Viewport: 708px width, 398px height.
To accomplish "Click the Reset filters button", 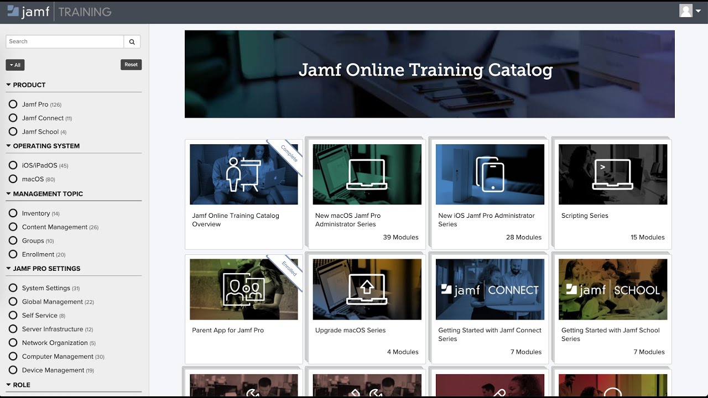I will [131, 65].
